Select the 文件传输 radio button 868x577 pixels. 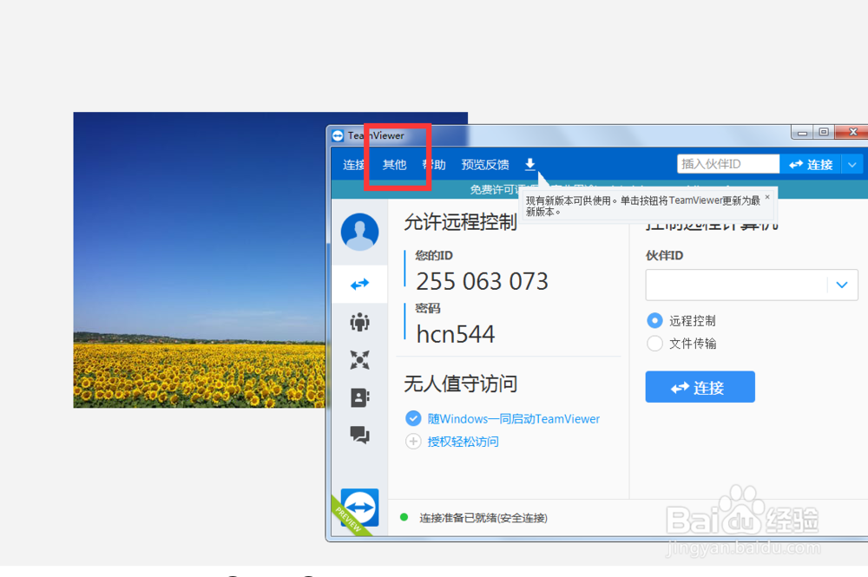click(654, 344)
